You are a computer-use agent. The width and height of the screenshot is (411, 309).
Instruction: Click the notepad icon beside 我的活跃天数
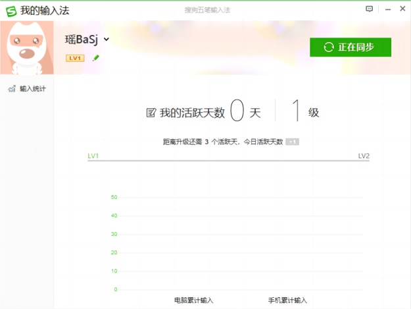click(x=151, y=113)
